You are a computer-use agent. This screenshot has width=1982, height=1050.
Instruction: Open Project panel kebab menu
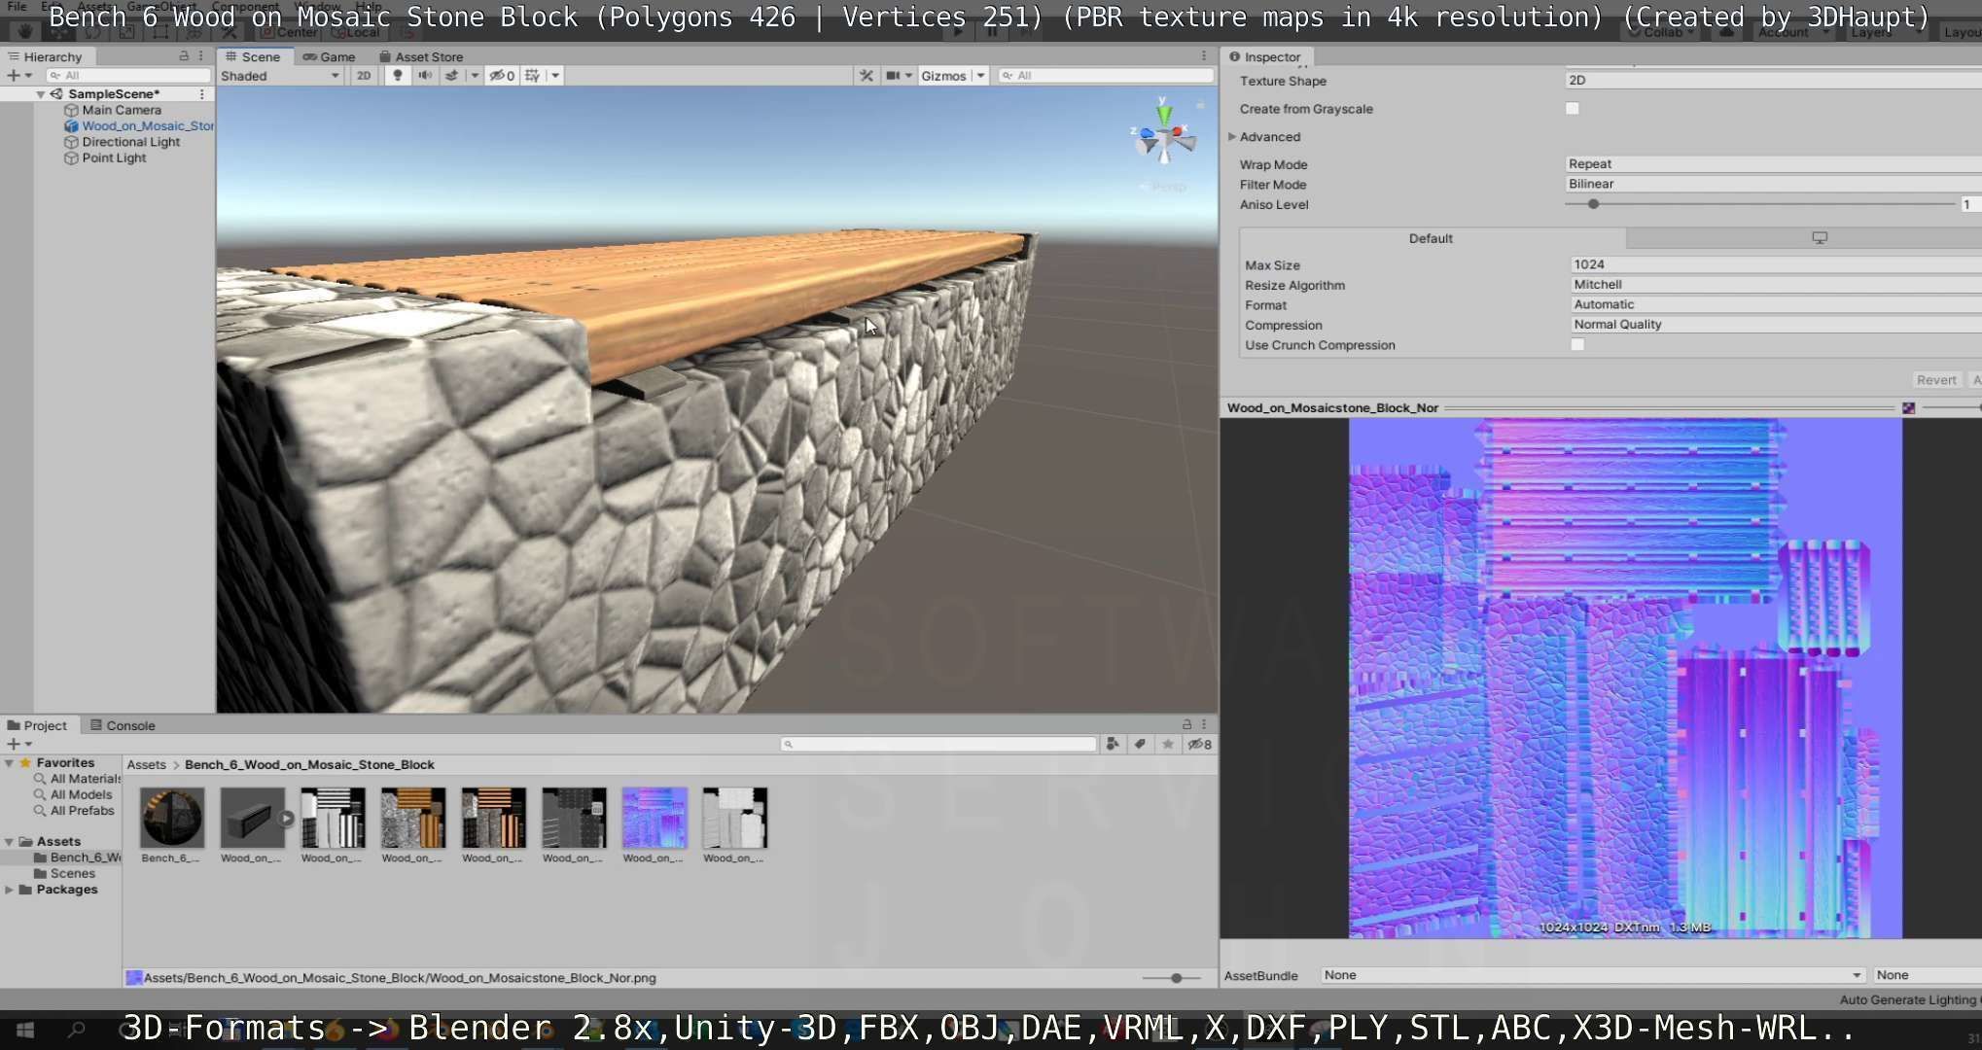tap(1204, 724)
